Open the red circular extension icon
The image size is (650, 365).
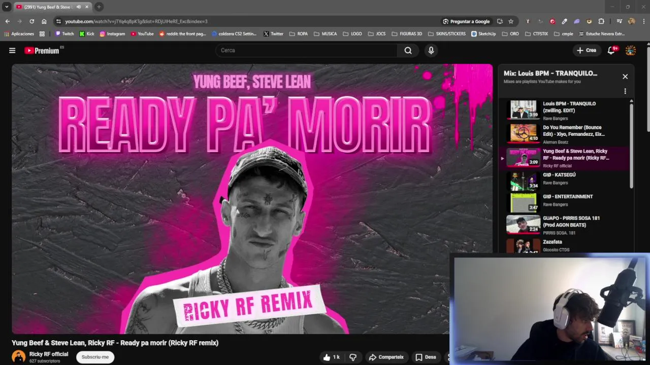point(552,21)
